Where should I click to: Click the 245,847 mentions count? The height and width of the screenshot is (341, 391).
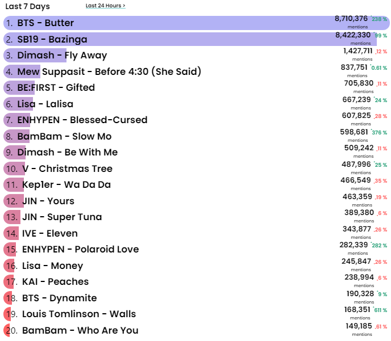tap(356, 262)
